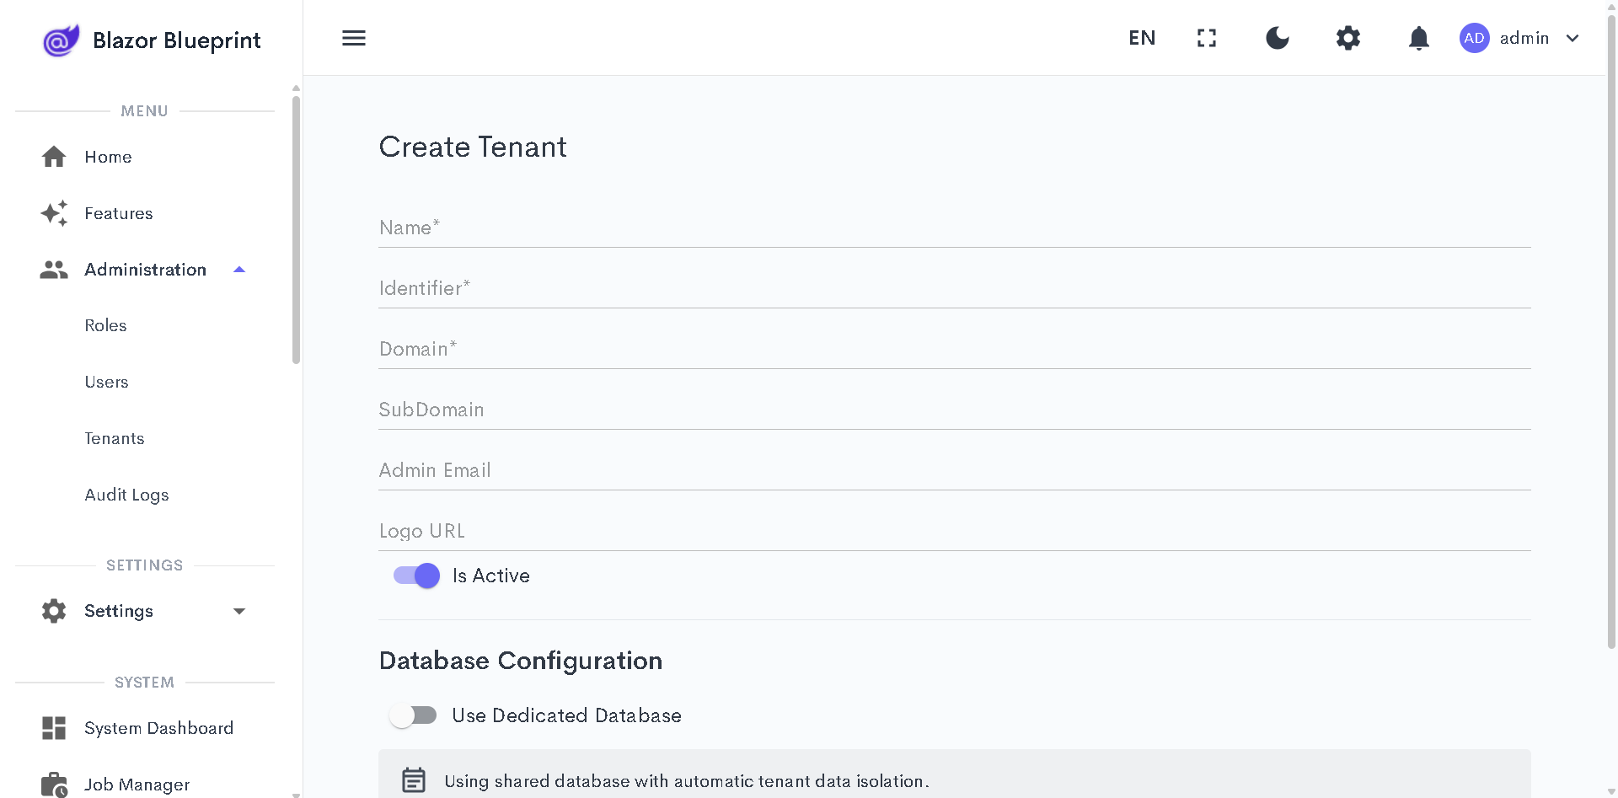Enter fullscreen mode
1618x798 pixels.
point(1206,38)
